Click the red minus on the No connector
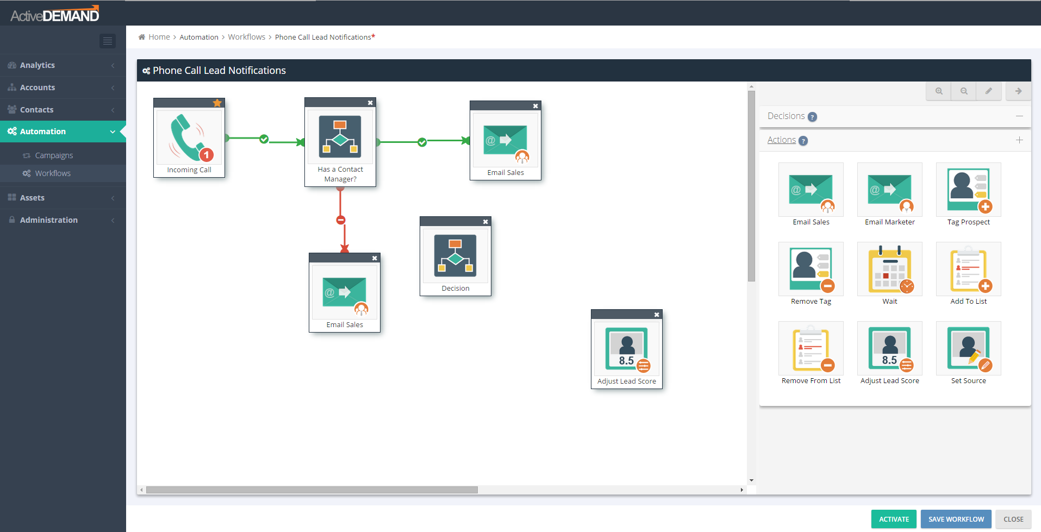 tap(341, 220)
